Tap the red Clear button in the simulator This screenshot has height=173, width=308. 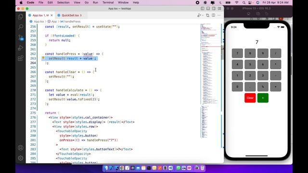[x=250, y=98]
